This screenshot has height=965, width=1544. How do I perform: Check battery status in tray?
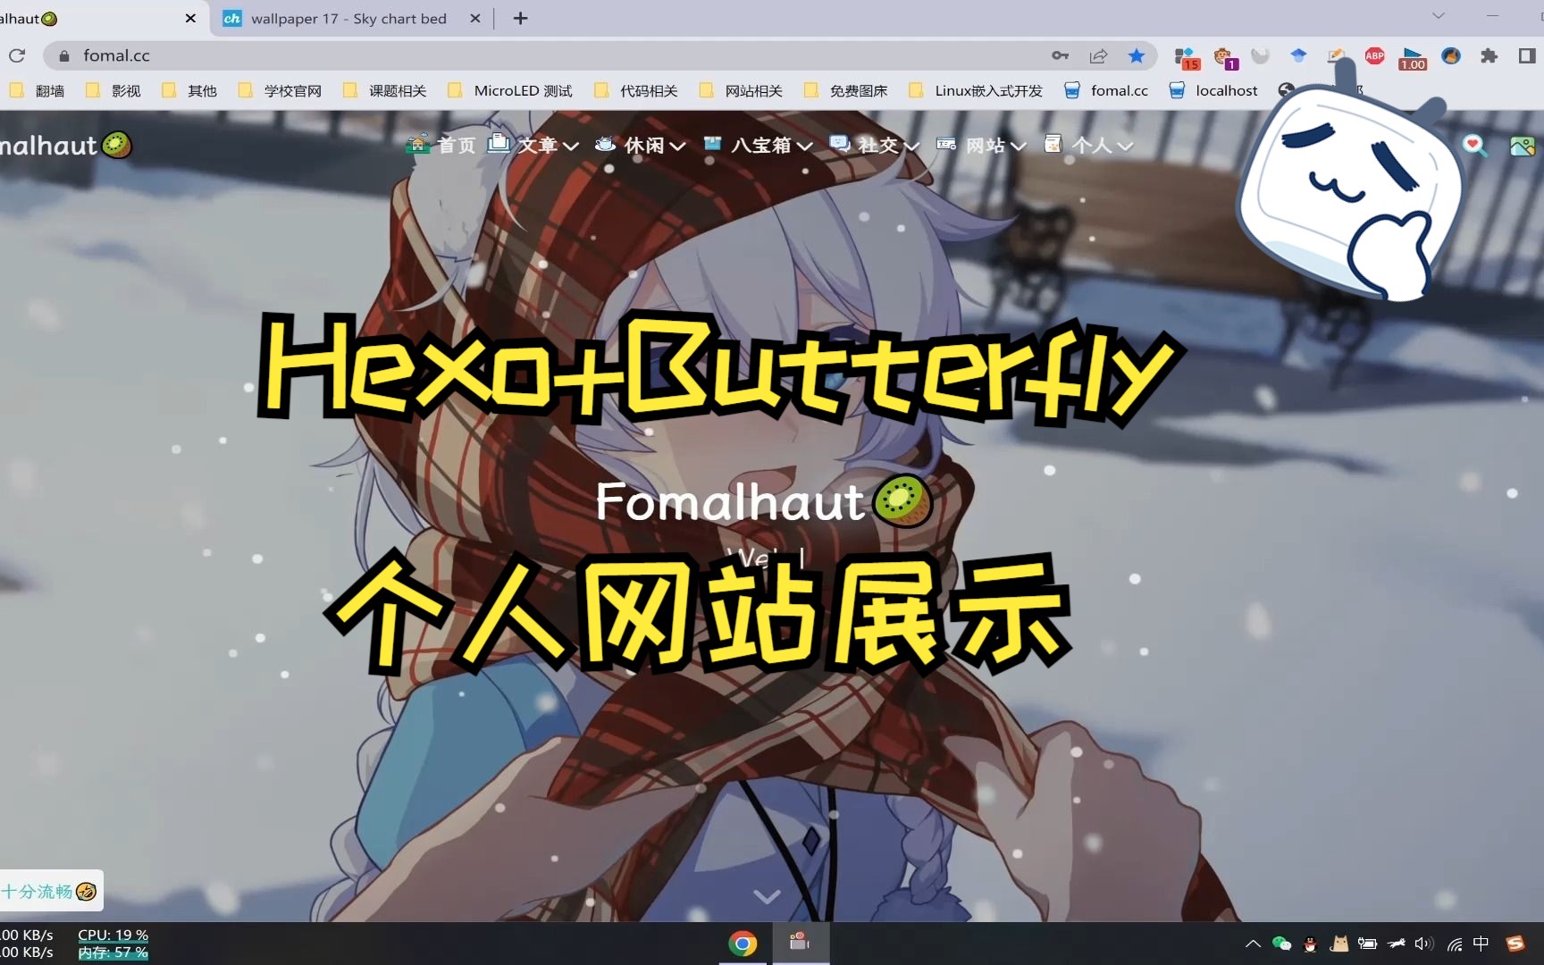point(1367,944)
